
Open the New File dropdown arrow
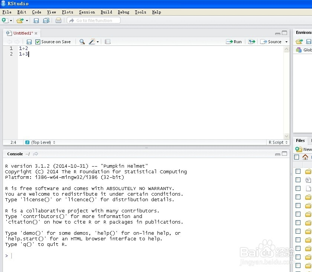point(11,20)
